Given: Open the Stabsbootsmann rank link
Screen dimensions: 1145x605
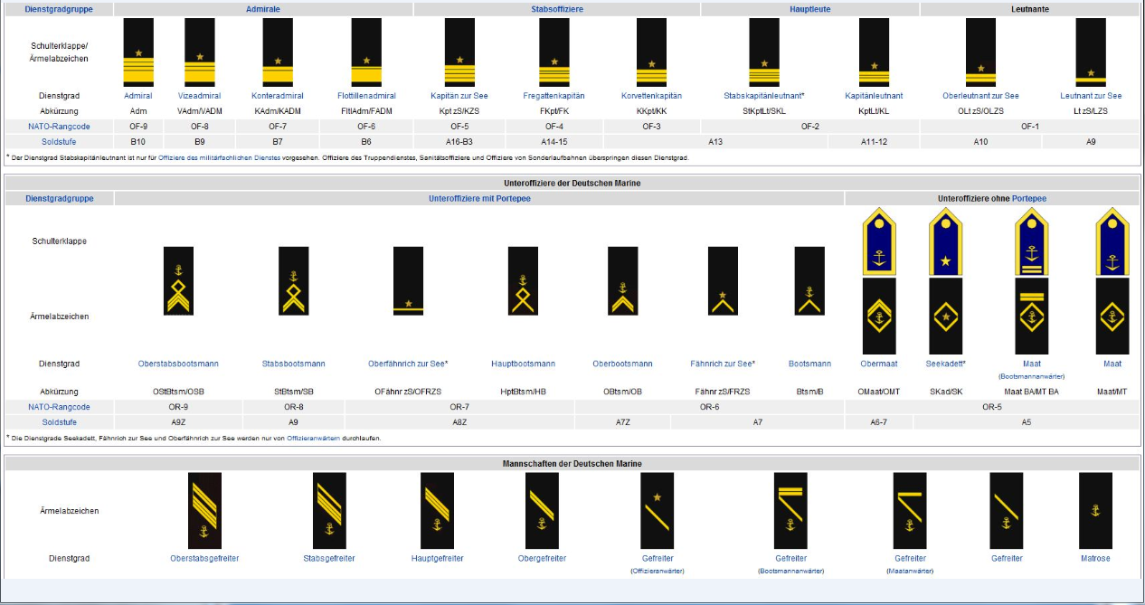Looking at the screenshot, I should coord(293,364).
